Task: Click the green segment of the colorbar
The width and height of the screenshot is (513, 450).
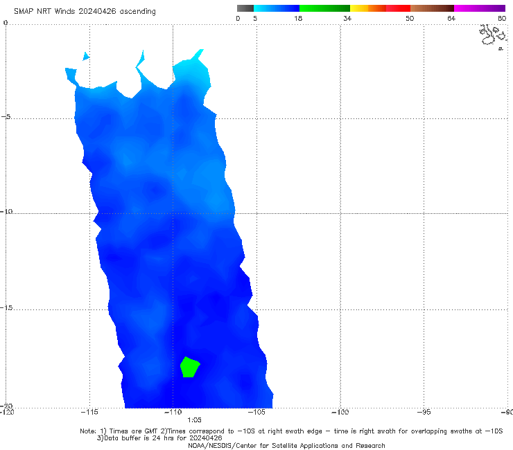Action: coord(324,8)
